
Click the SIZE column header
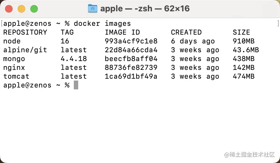tap(242, 32)
